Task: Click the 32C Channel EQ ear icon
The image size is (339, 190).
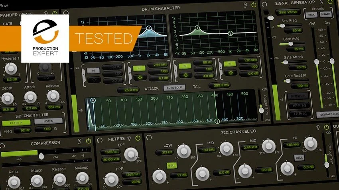Action: (318, 128)
